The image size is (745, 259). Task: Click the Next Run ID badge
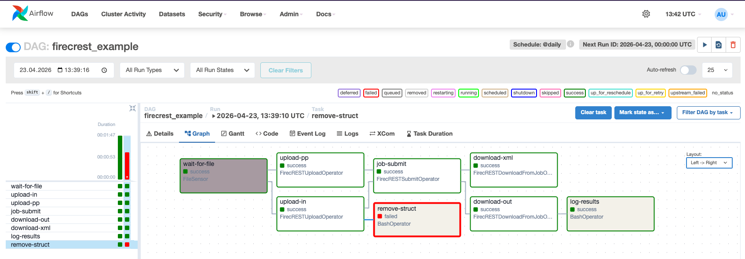click(637, 44)
